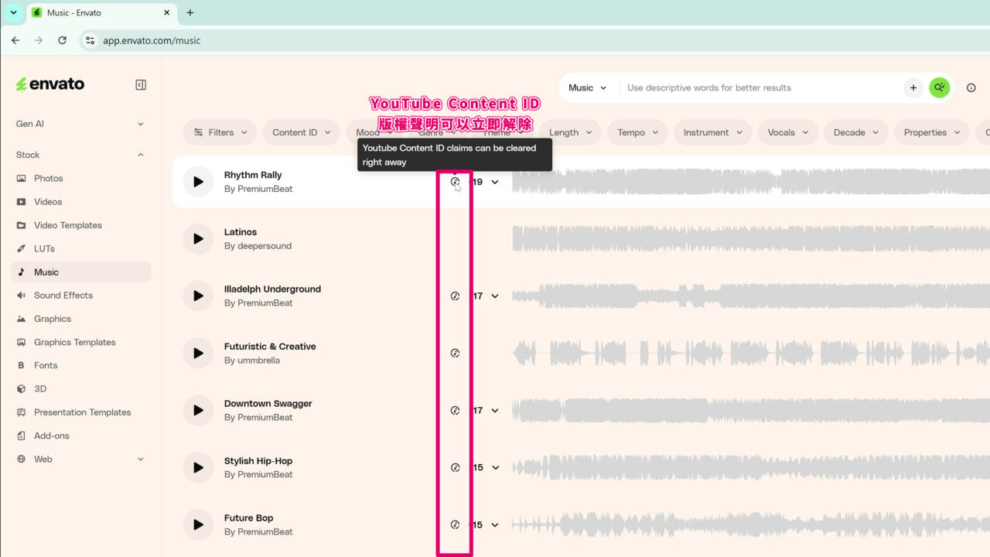Play the Futuristic & Creative track
This screenshot has width=990, height=557.
pos(198,354)
